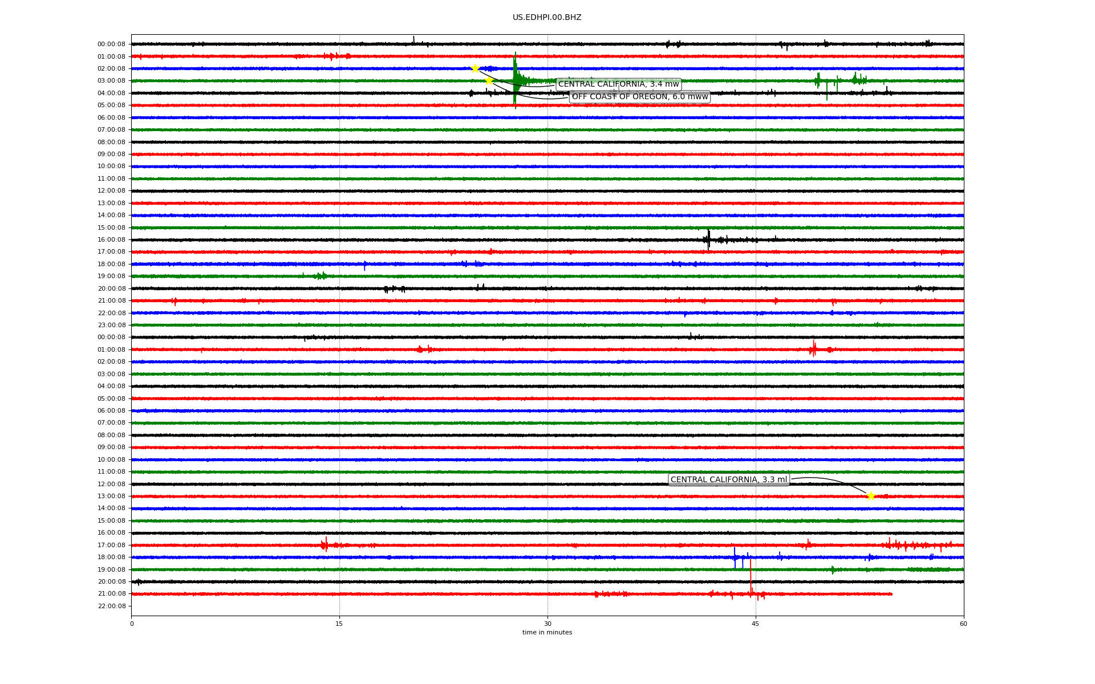Image resolution: width=1095 pixels, height=684 pixels.
Task: Click the first 00:00:08 time label at the top
Action: pos(111,44)
